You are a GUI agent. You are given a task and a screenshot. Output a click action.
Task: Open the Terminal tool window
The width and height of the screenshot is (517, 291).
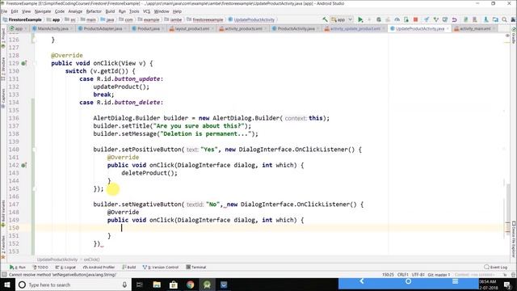[196, 268]
